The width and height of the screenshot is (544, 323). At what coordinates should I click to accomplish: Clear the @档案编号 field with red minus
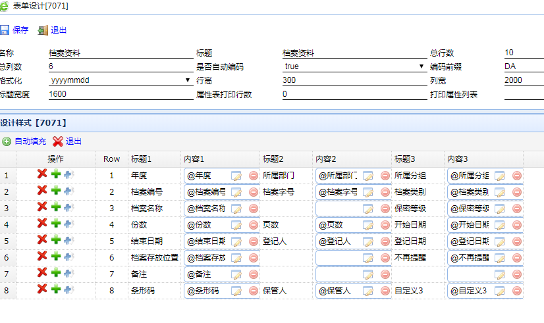tap(254, 192)
